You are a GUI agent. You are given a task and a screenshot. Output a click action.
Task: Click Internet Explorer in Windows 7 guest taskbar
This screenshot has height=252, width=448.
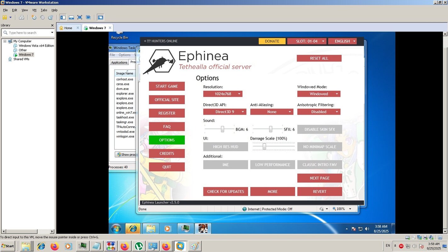pyautogui.click(x=133, y=228)
